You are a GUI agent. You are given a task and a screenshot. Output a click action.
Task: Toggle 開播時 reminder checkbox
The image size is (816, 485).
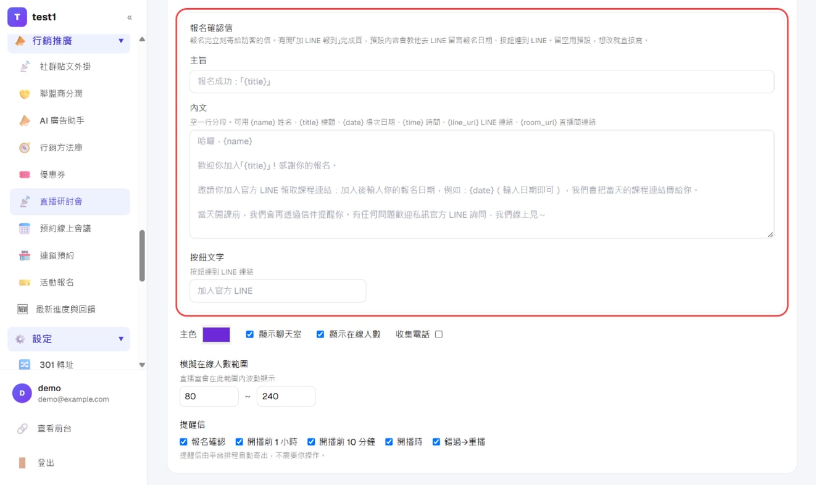point(389,442)
